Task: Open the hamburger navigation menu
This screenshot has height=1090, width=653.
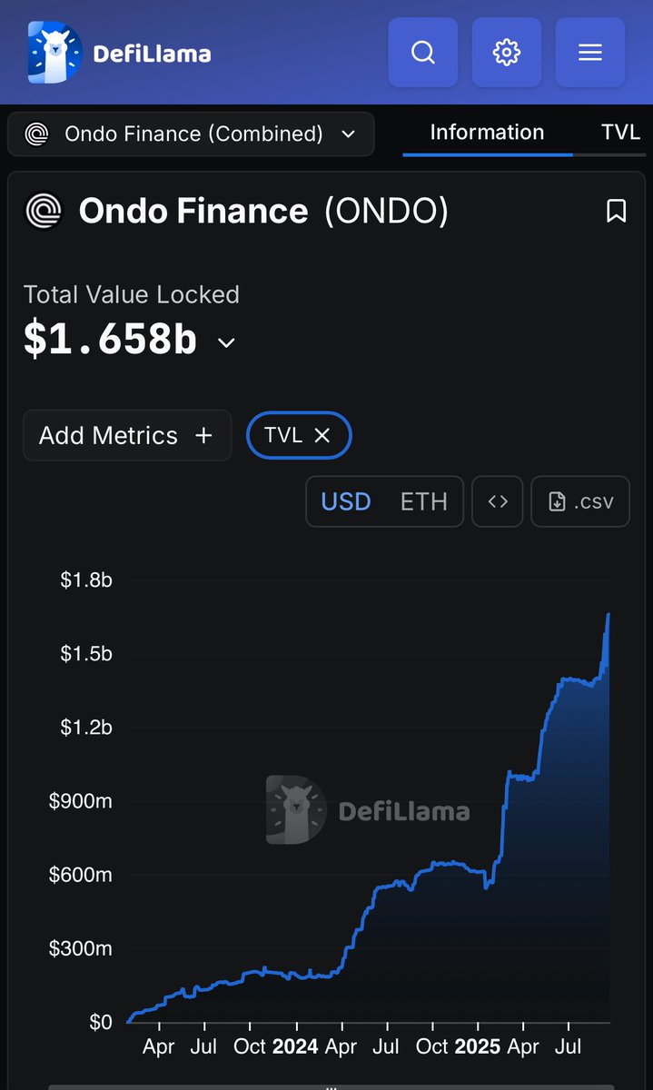Action: coord(590,53)
